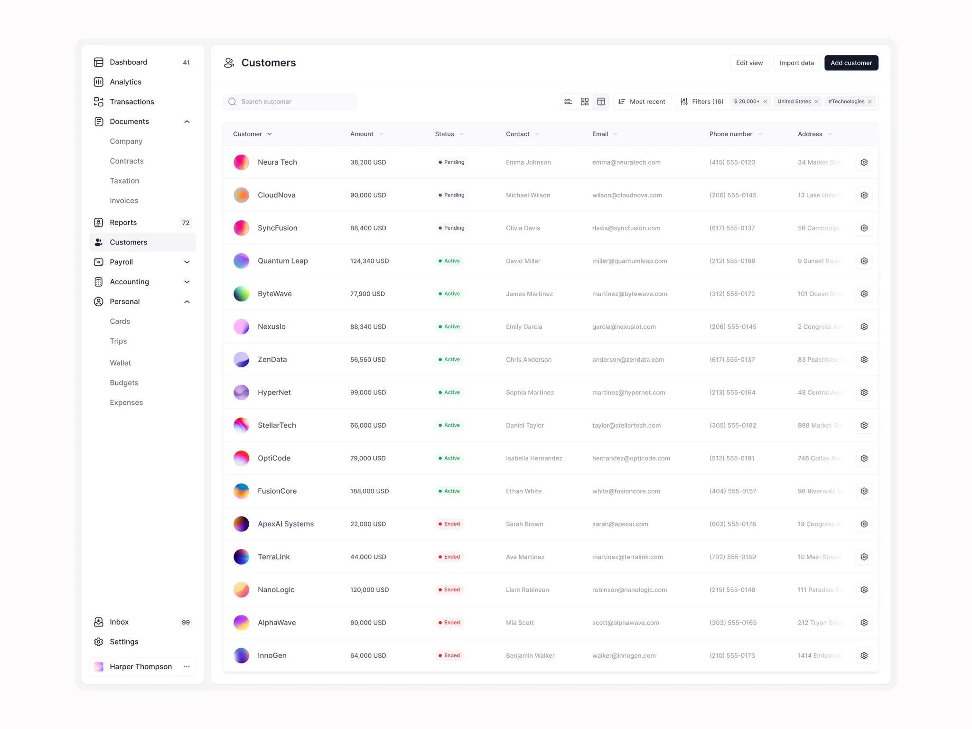The width and height of the screenshot is (972, 729).
Task: Click the SyncFusion Pending status badge
Action: click(451, 228)
